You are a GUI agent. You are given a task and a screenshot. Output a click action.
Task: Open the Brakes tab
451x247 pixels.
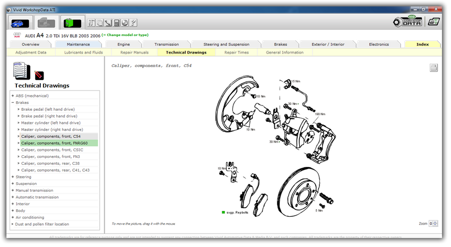281,44
